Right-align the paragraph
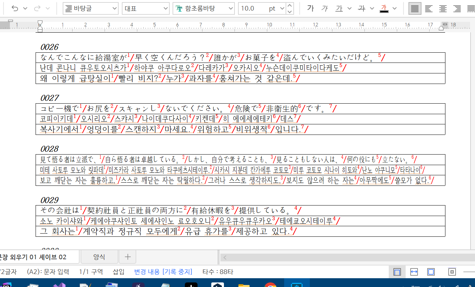 point(457,8)
